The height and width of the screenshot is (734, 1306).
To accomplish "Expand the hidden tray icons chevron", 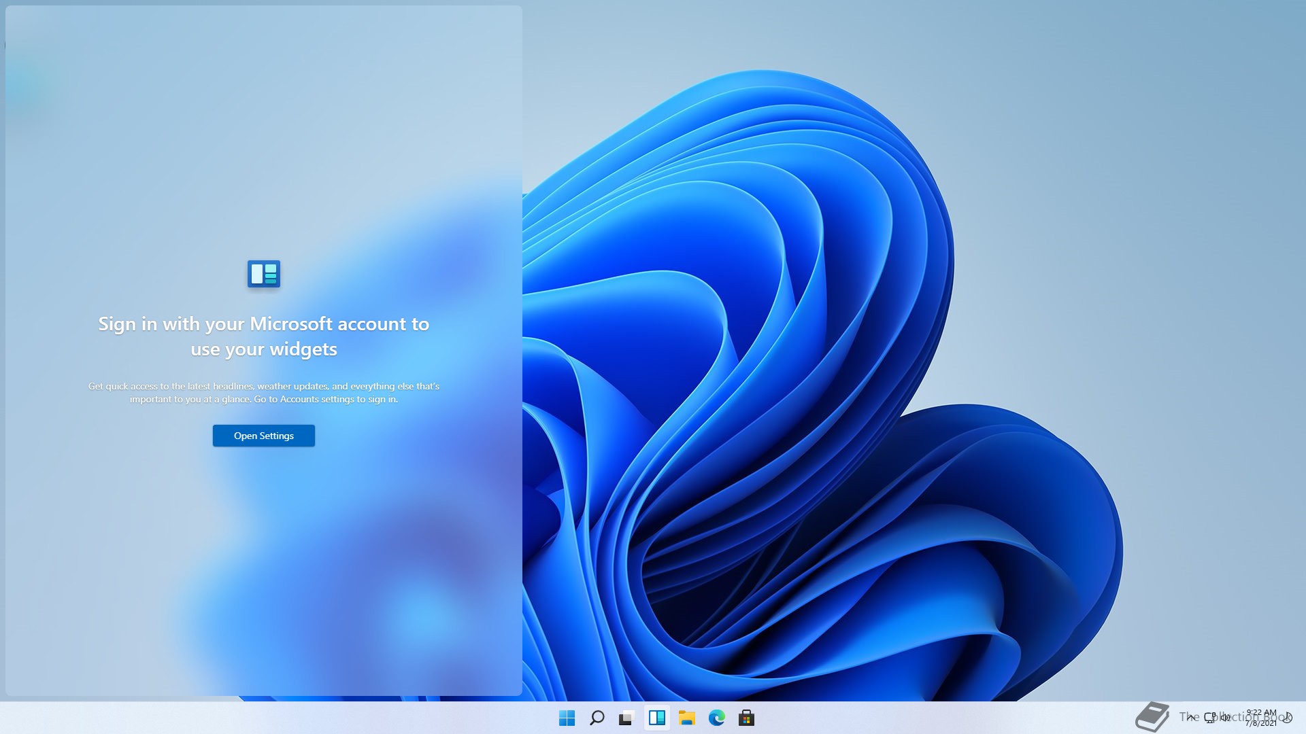I will (1191, 717).
